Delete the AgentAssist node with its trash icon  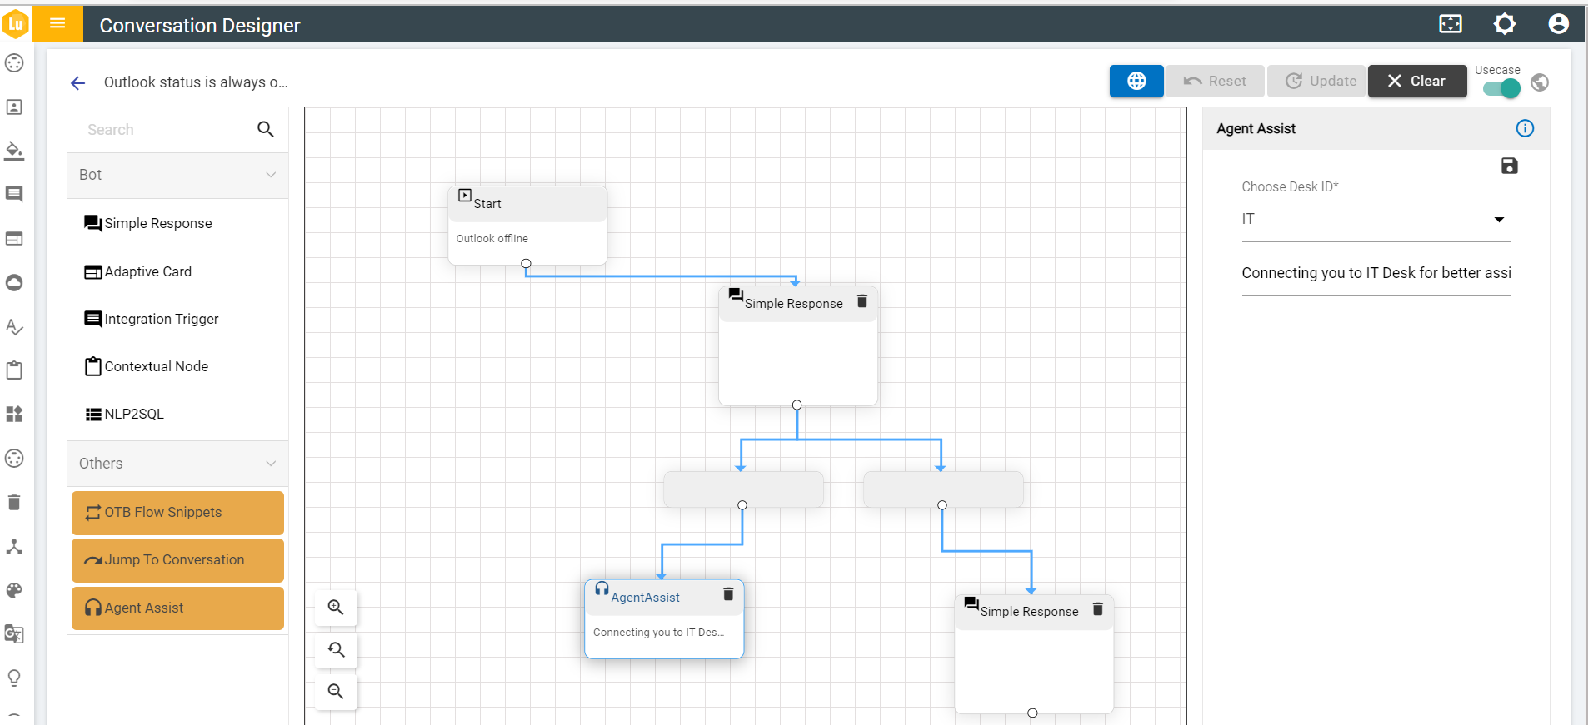click(x=728, y=593)
